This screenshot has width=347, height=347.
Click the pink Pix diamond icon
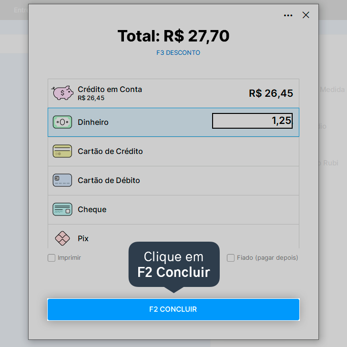point(62,238)
